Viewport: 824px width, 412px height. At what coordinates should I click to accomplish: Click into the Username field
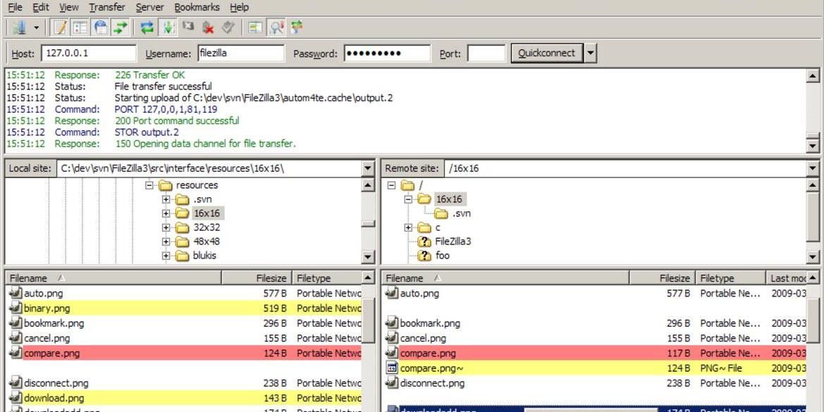240,53
